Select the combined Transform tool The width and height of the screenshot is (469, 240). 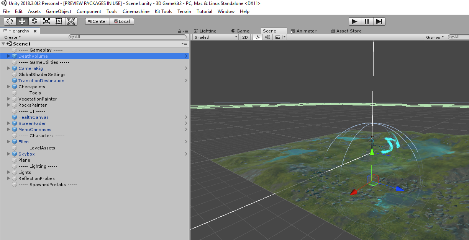tap(71, 21)
